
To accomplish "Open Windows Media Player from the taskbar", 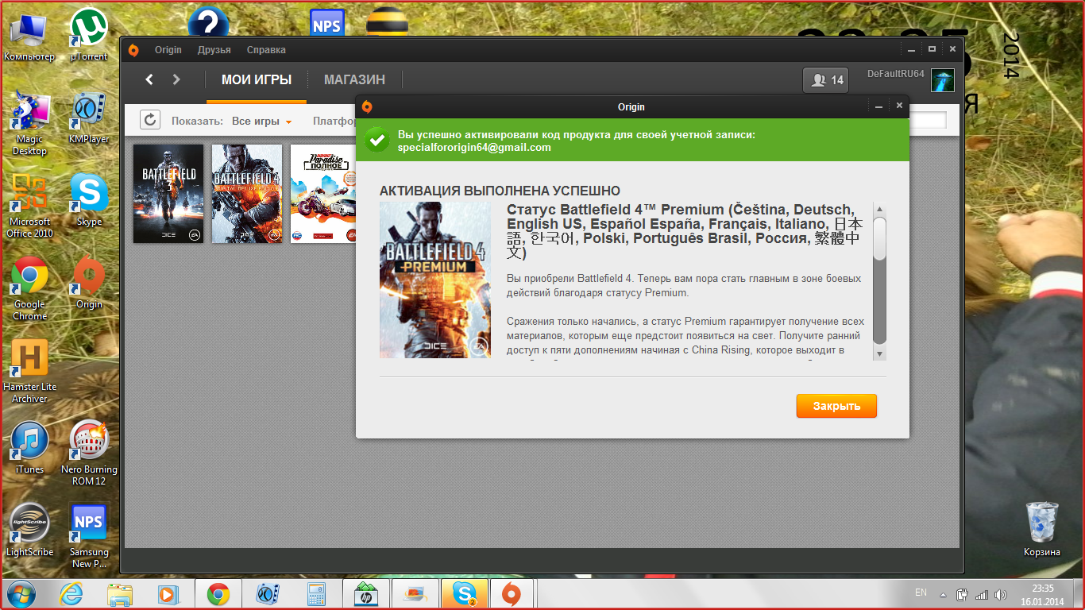I will pyautogui.click(x=169, y=593).
